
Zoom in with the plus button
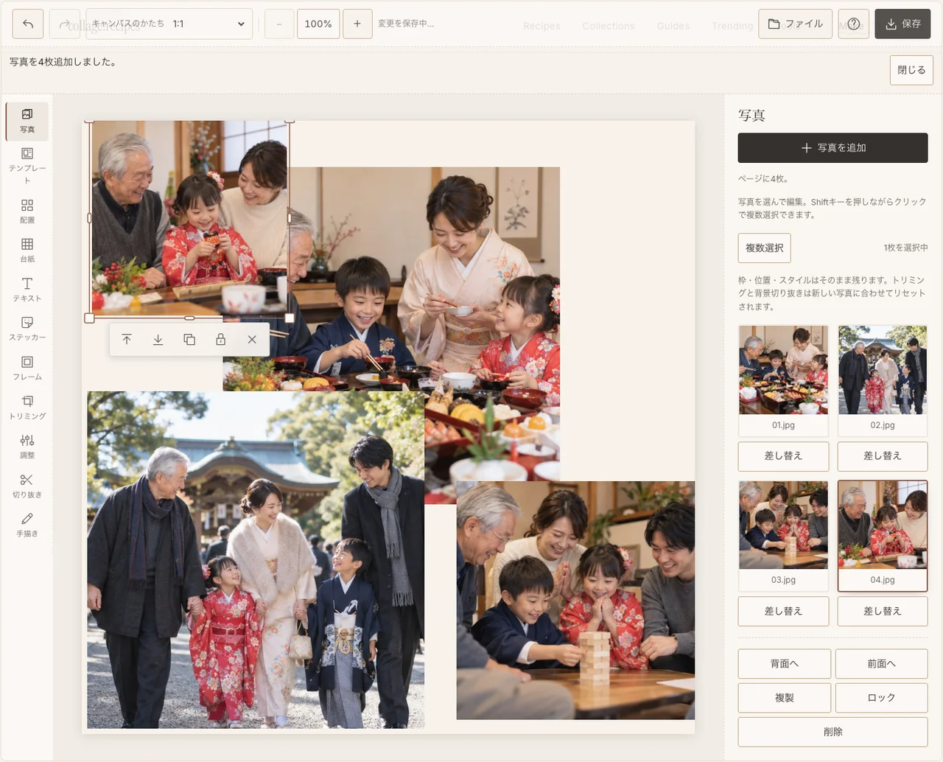pyautogui.click(x=357, y=24)
